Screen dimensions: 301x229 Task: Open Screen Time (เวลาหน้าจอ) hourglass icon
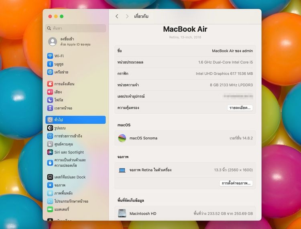(50, 108)
